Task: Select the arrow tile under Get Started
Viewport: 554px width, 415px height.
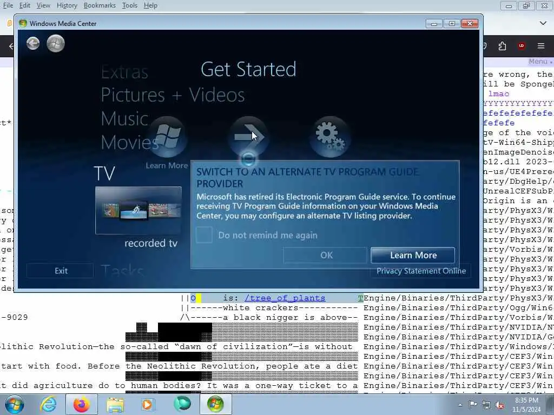Action: 248,137
